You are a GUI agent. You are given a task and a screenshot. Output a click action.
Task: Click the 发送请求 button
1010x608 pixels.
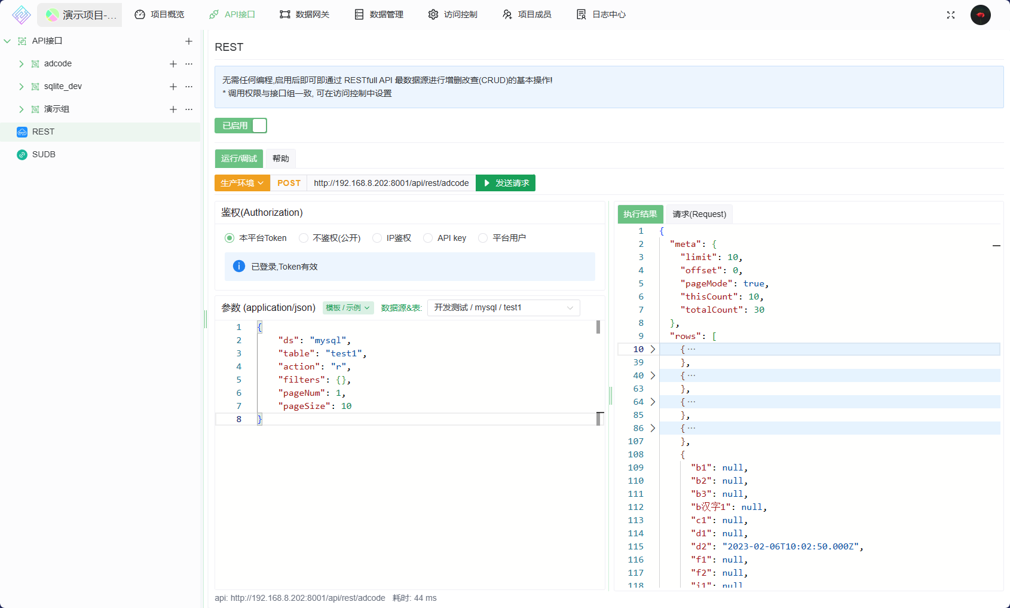pos(506,183)
